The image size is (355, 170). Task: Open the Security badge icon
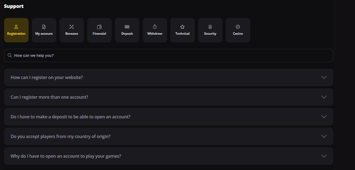coord(210,27)
